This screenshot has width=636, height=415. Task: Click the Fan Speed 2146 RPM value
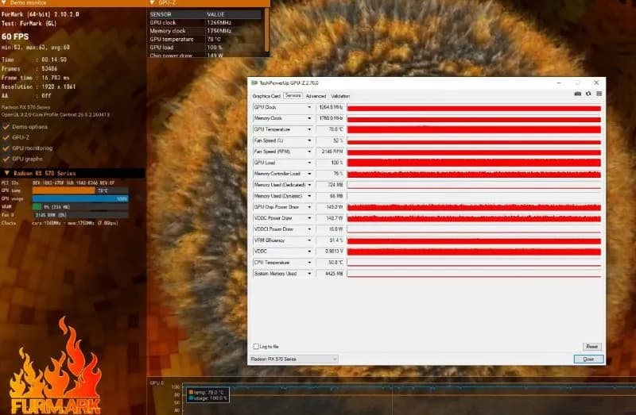click(x=331, y=152)
